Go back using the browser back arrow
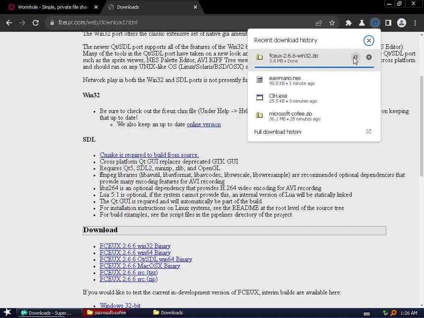The height and width of the screenshot is (318, 424). [9, 23]
